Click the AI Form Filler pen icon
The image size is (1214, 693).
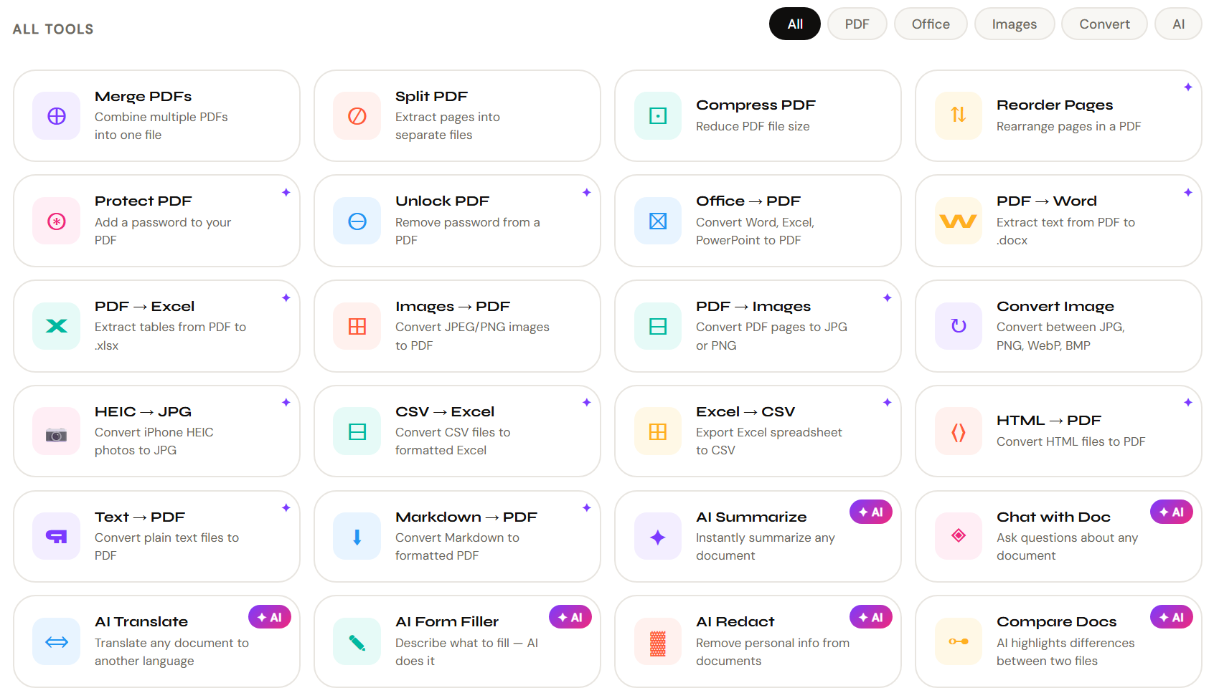357,641
